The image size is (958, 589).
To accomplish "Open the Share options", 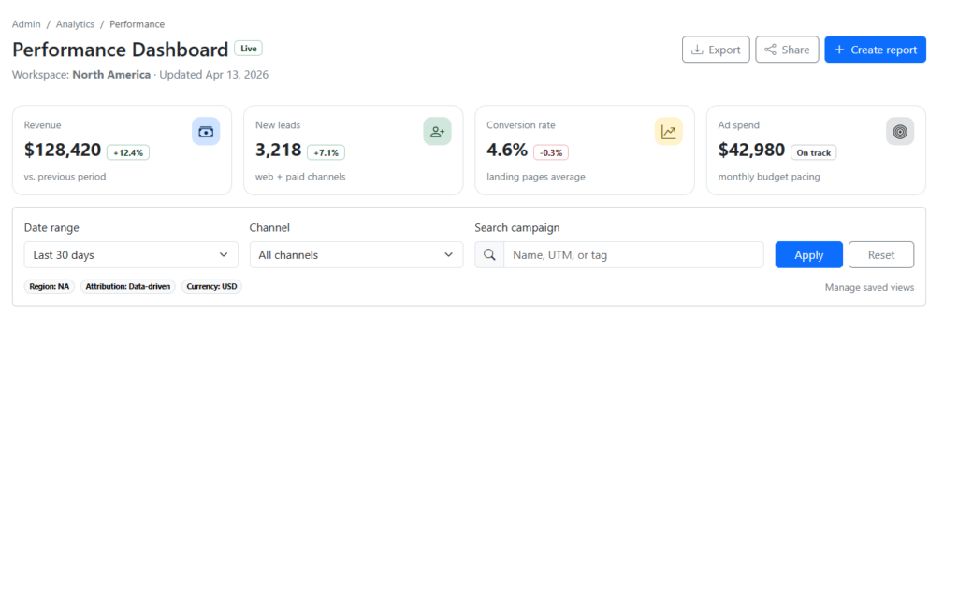I will pos(787,50).
